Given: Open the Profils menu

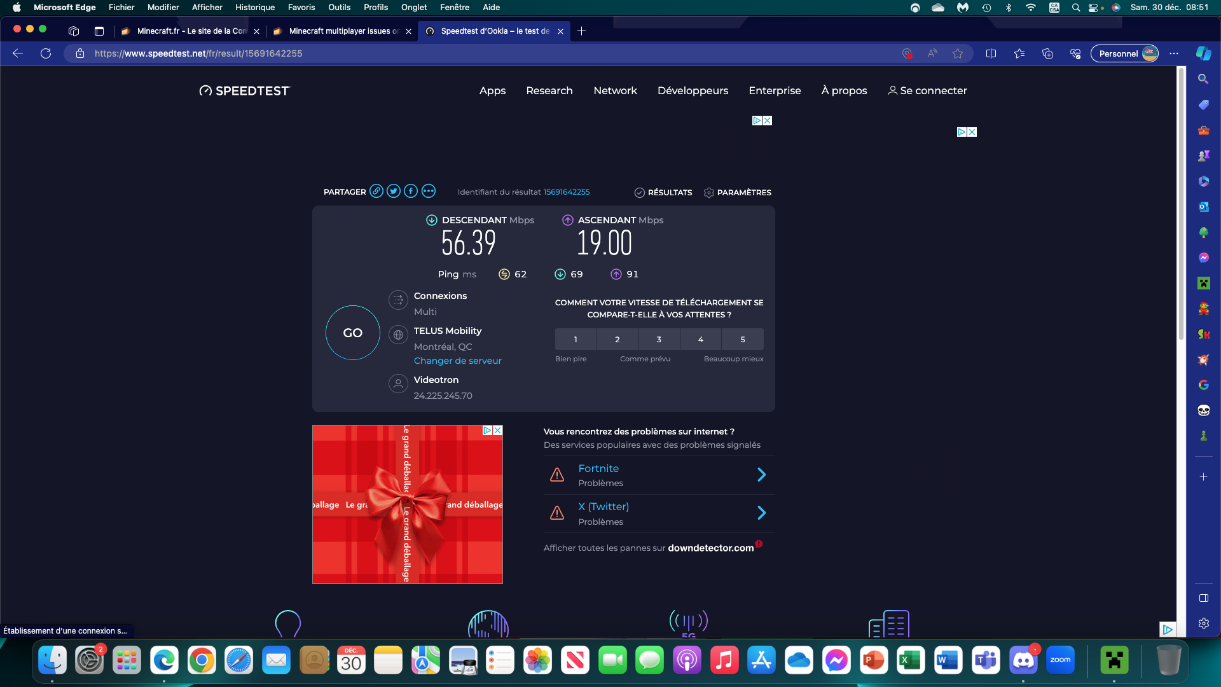Looking at the screenshot, I should pos(376,7).
